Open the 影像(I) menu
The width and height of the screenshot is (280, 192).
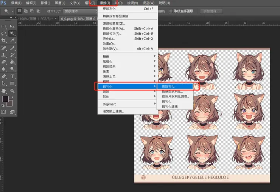coord(45,3)
